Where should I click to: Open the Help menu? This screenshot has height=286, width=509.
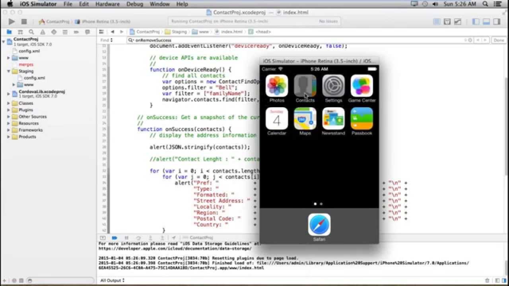(x=182, y=4)
